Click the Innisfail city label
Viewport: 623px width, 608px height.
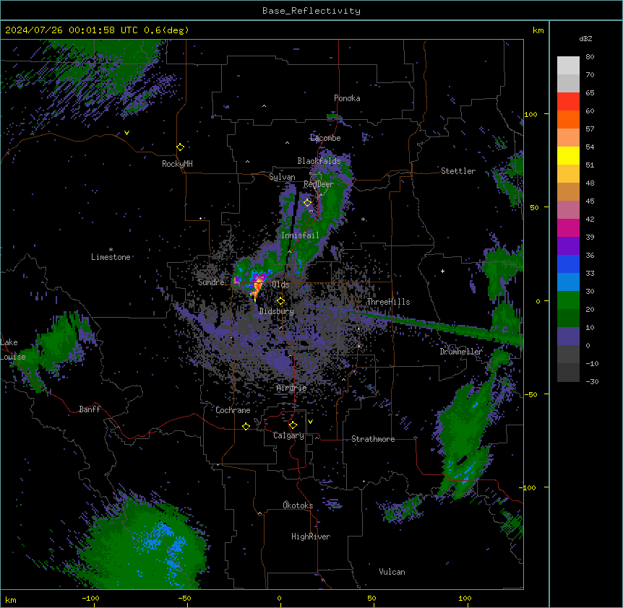300,235
